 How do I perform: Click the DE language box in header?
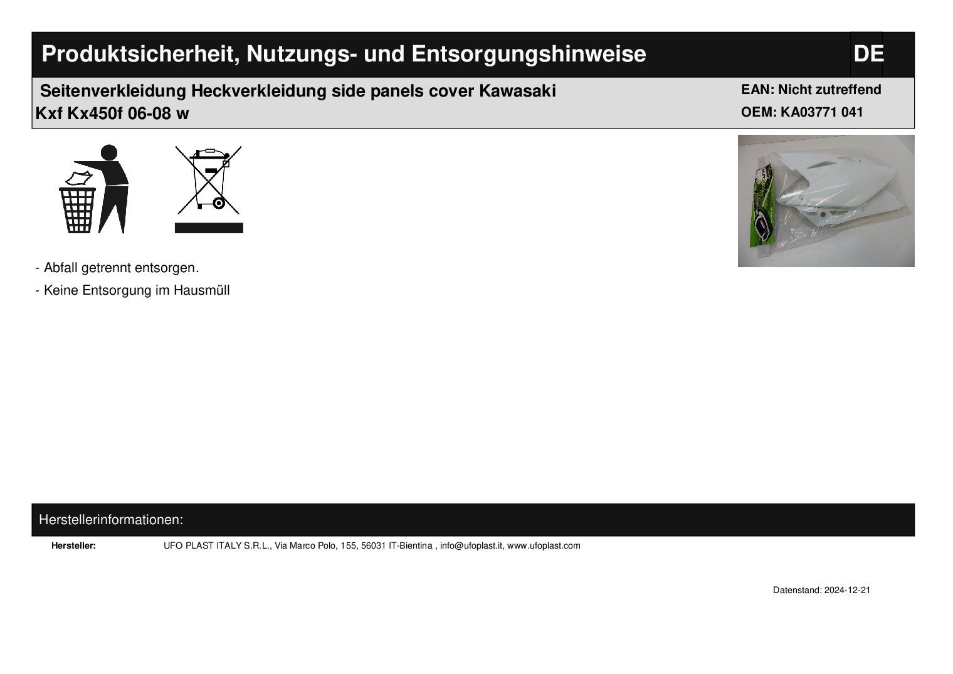(x=867, y=54)
